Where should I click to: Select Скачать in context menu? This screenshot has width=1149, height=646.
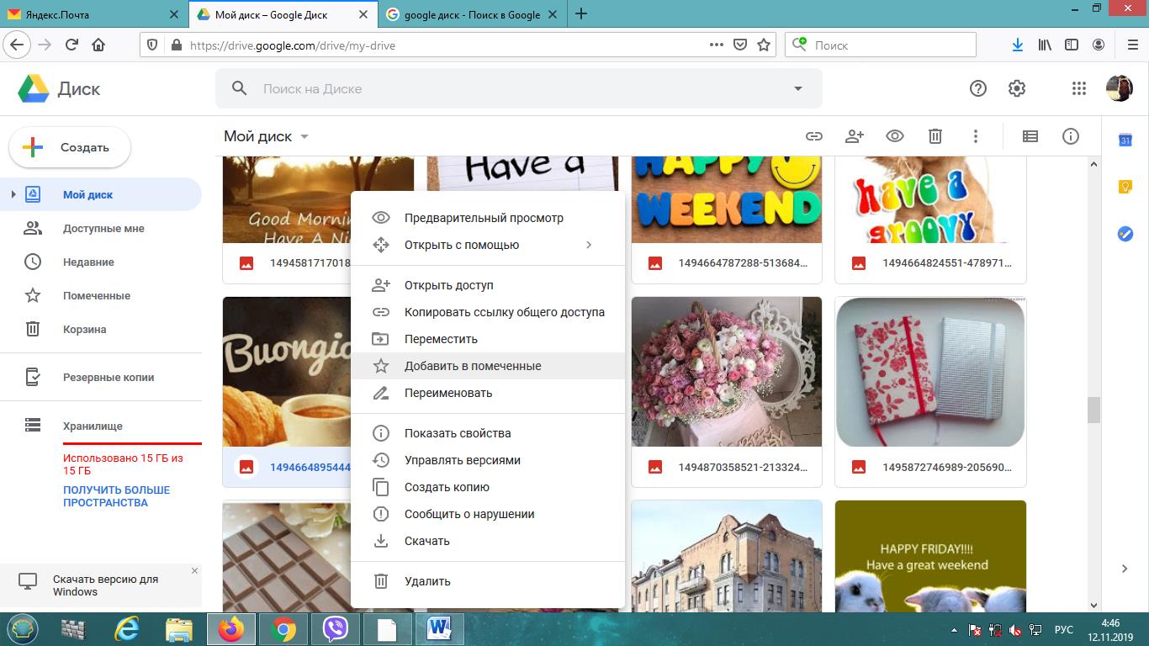(488, 541)
